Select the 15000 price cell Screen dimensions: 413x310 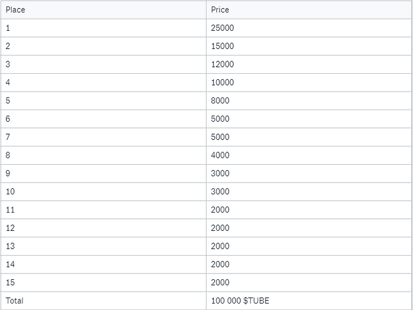point(309,46)
